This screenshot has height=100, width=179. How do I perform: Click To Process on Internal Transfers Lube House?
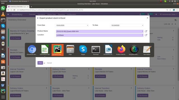click(x=16, y=76)
